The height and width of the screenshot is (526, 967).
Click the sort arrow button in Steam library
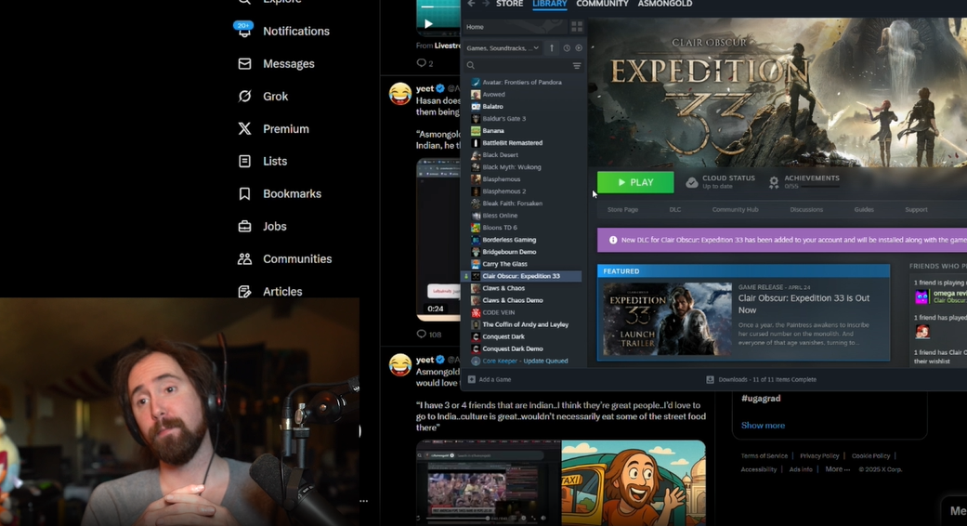[x=552, y=48]
